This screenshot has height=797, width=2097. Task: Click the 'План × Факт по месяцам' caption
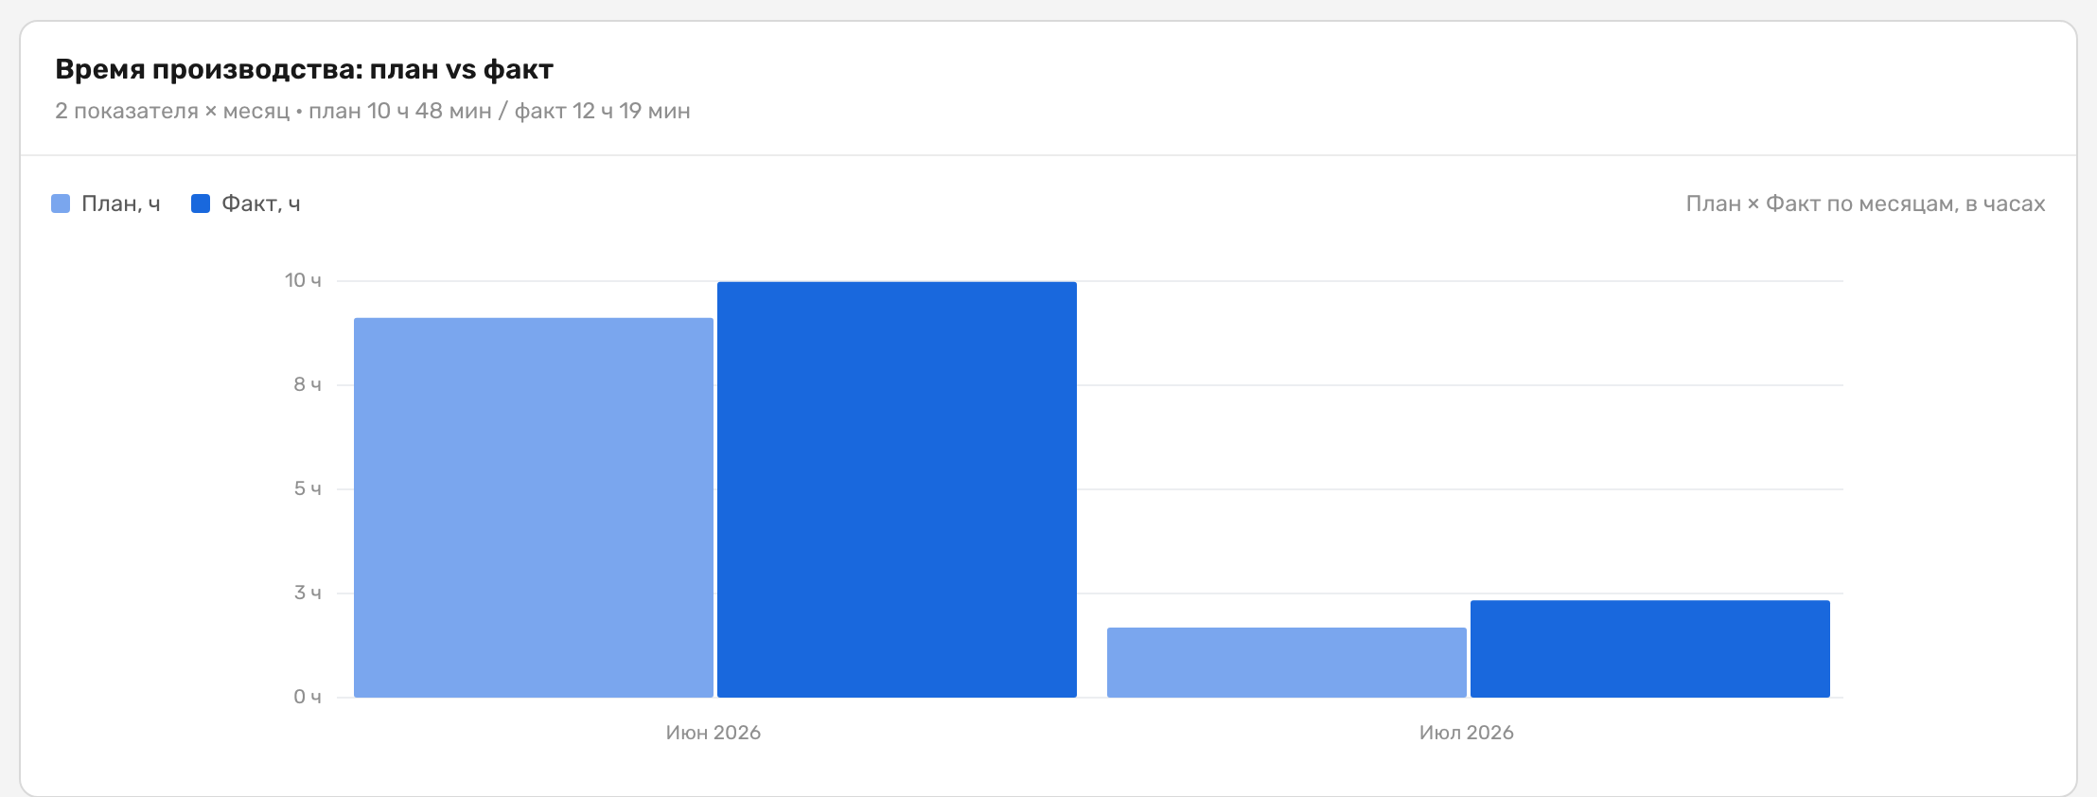(x=1822, y=204)
